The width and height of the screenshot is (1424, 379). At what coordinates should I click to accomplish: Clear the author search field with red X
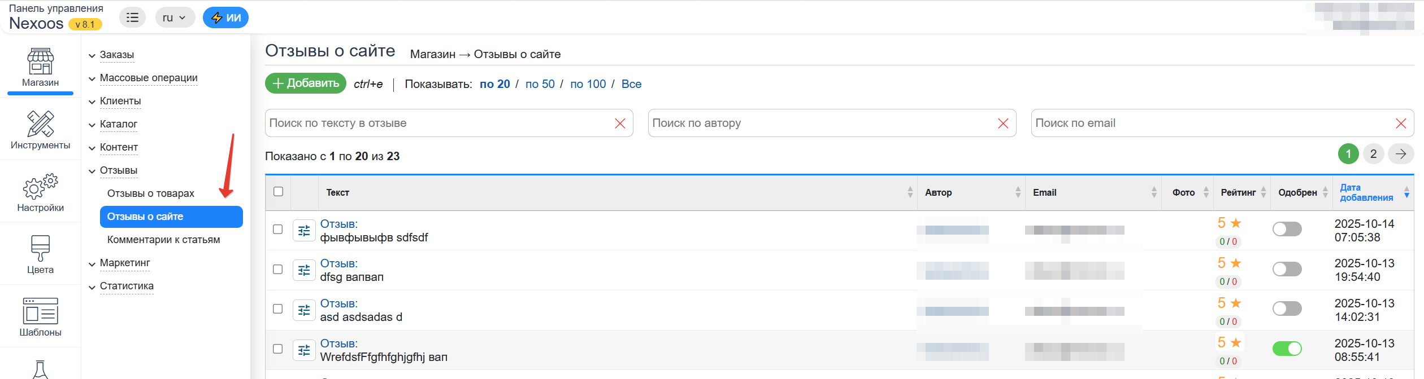(x=1003, y=124)
